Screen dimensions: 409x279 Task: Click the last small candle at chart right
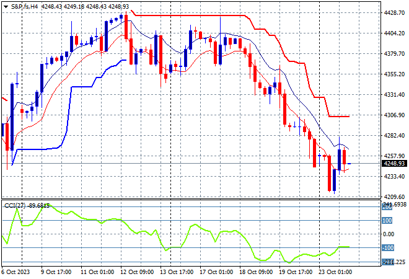tap(350, 164)
